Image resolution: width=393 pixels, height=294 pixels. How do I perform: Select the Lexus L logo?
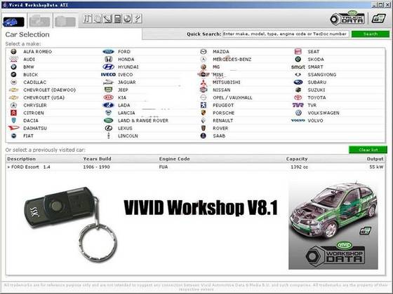[108, 128]
